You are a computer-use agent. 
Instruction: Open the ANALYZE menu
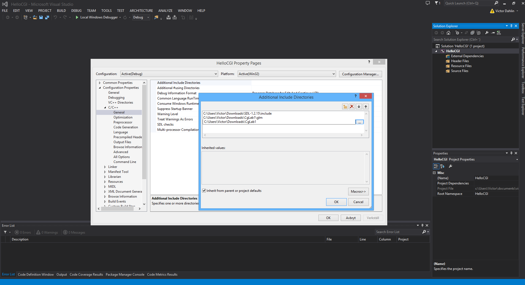(165, 11)
